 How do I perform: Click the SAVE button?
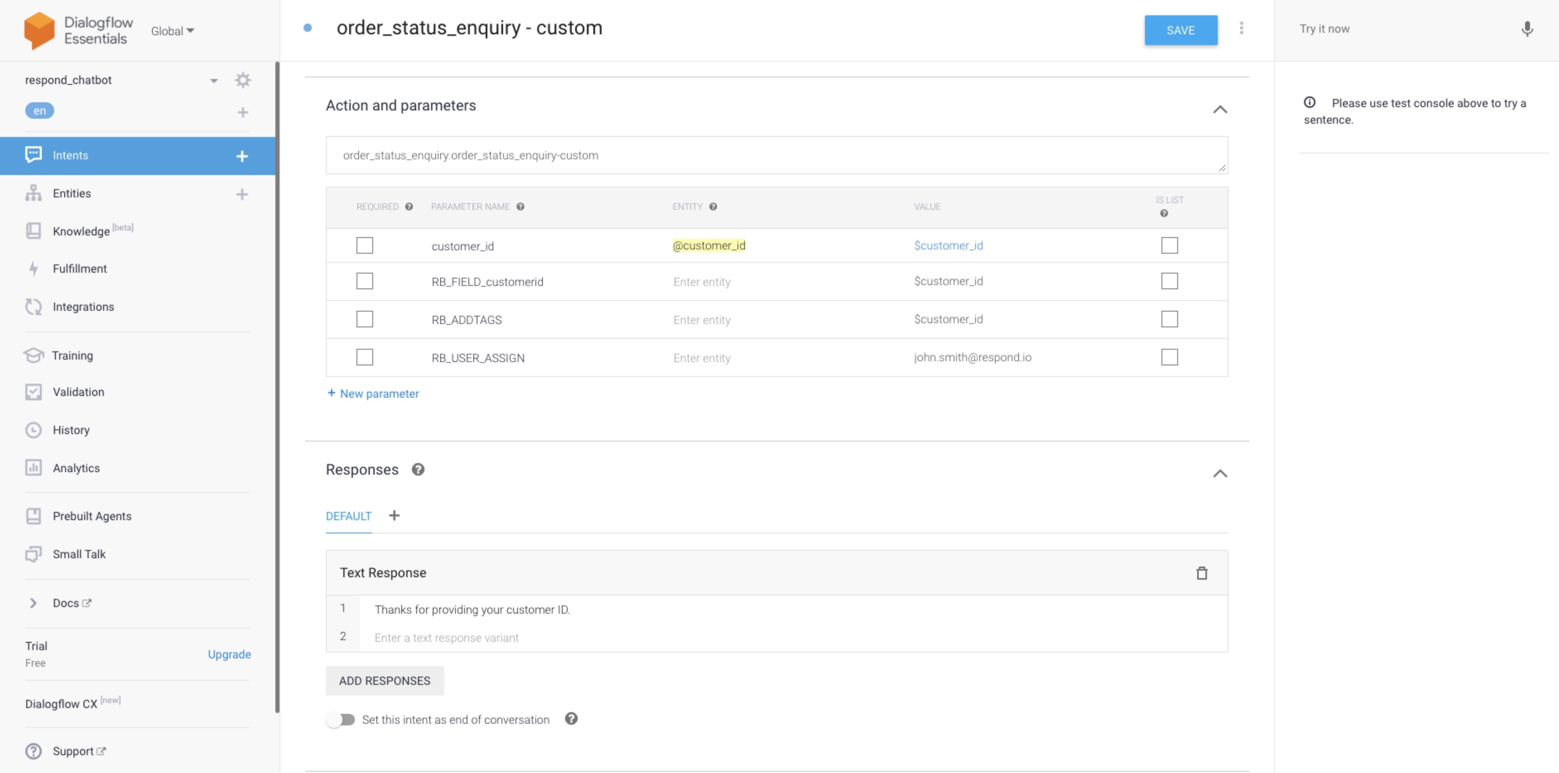(x=1180, y=30)
